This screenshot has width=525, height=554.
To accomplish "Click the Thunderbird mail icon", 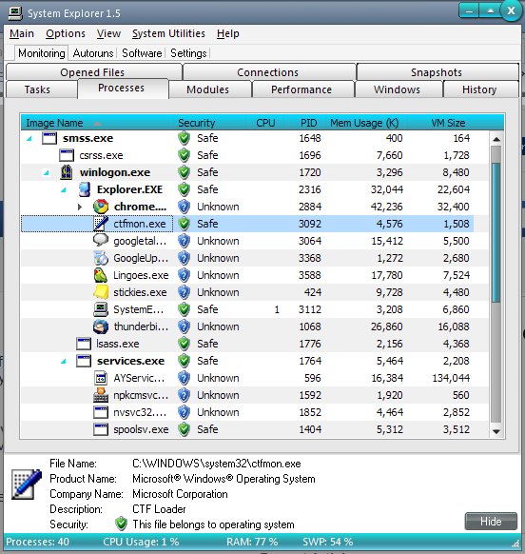I will pos(101,326).
